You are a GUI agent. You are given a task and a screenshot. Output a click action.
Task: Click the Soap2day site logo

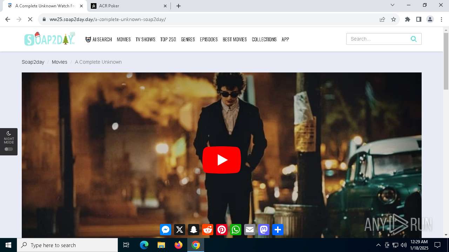pyautogui.click(x=50, y=39)
